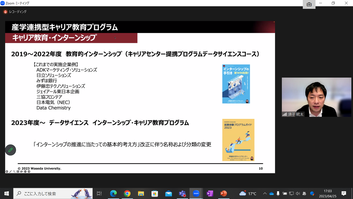Viewport: 353px width, 199px height.
Task: Open the notification center icon
Action: click(344, 193)
